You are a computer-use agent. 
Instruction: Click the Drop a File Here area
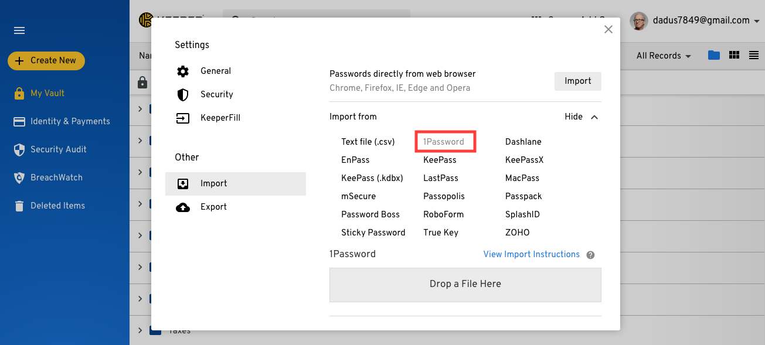465,284
